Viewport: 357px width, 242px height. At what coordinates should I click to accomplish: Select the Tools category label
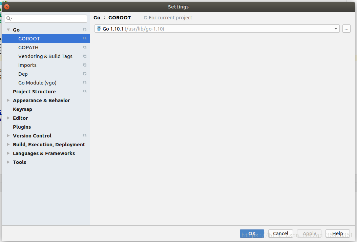coord(19,162)
